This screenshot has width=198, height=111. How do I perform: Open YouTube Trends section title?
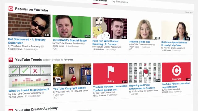coord(28,60)
